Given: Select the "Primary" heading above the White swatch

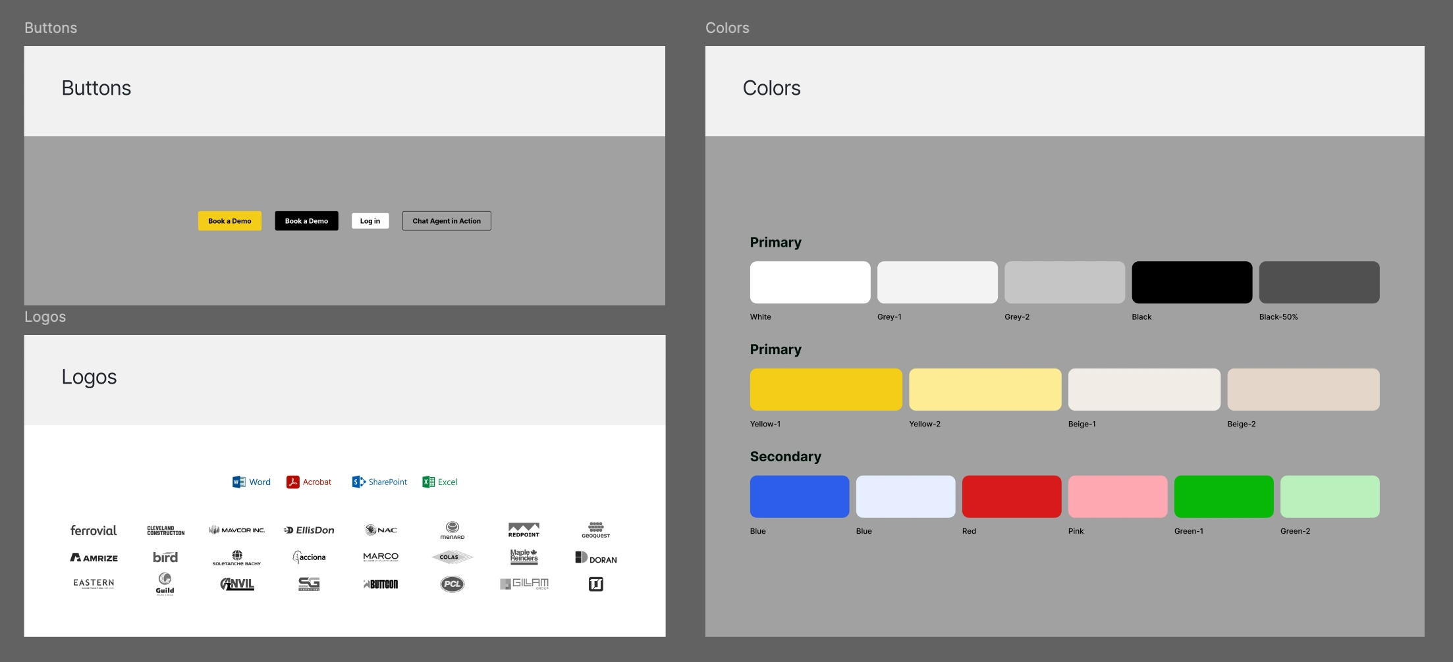Looking at the screenshot, I should tap(776, 243).
